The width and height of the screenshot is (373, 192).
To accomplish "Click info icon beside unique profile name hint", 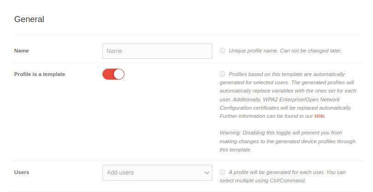I will point(222,51).
